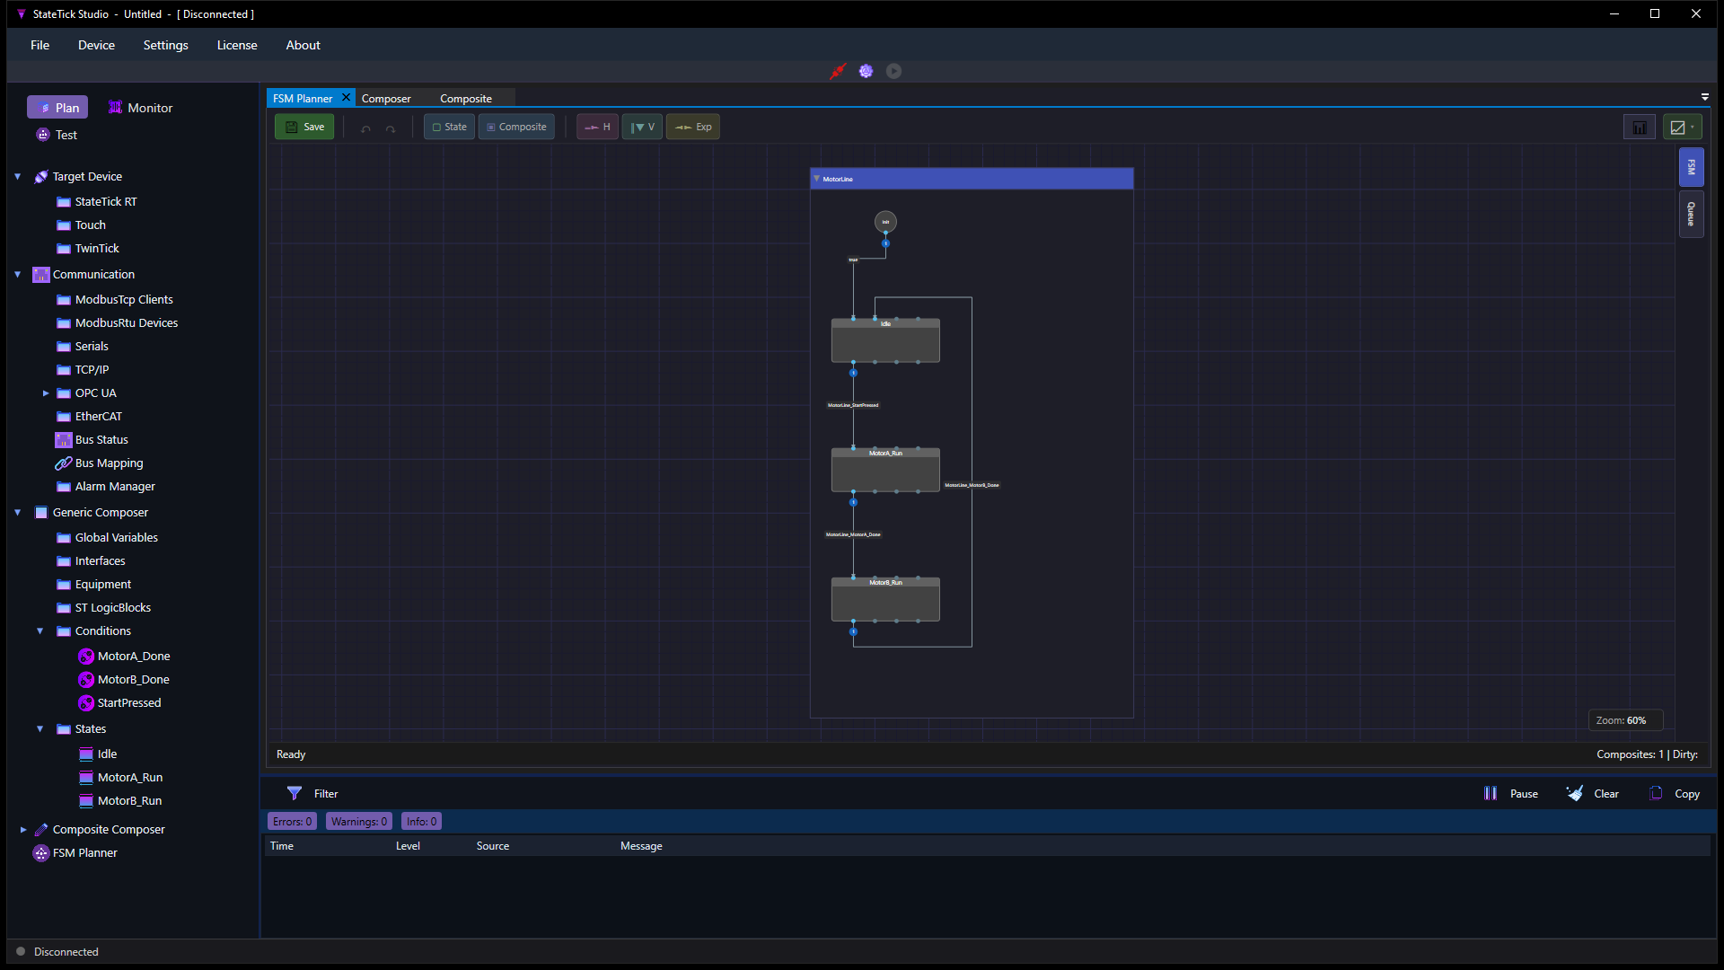The image size is (1724, 970).
Task: Collapse the States folder
Action: point(40,729)
